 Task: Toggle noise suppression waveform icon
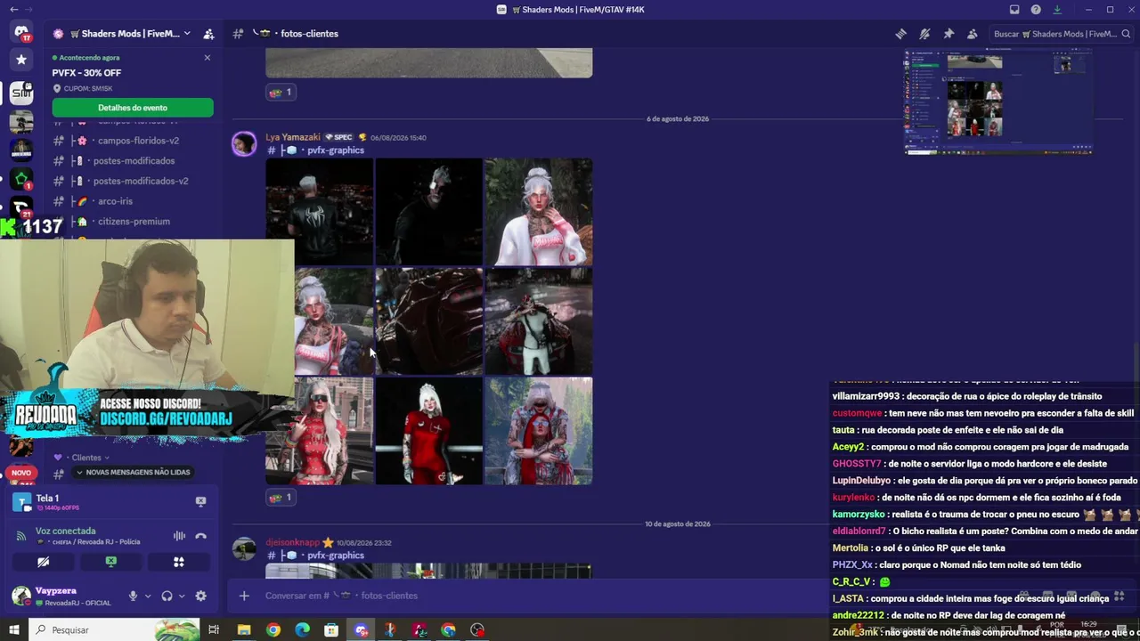pyautogui.click(x=179, y=536)
